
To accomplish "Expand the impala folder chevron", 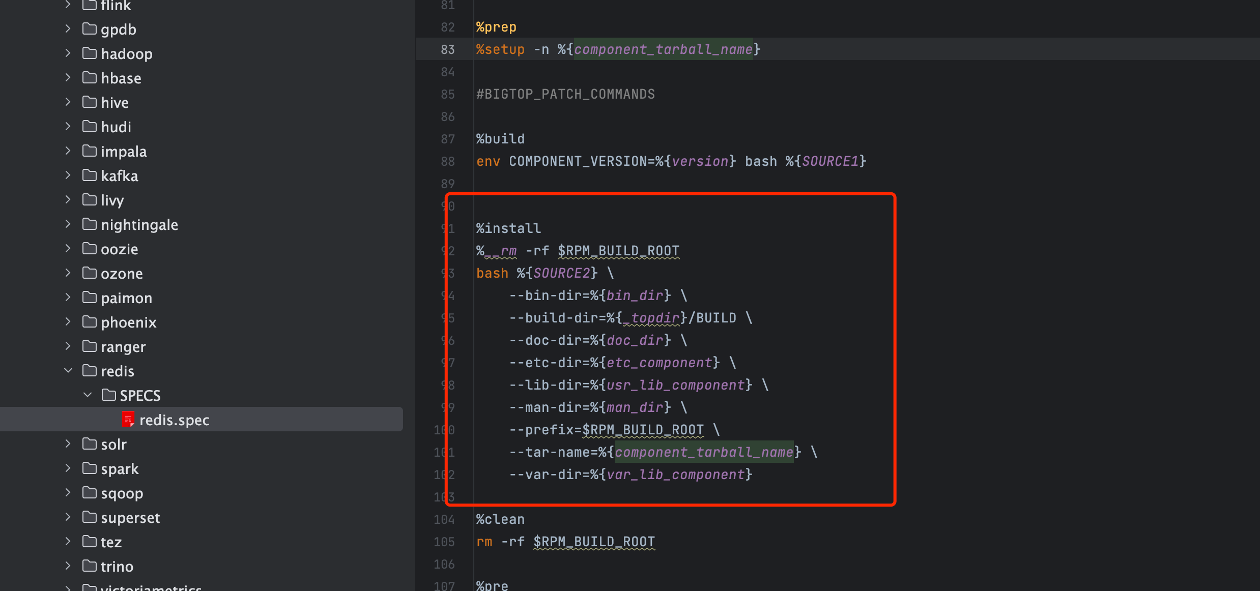I will pos(68,151).
